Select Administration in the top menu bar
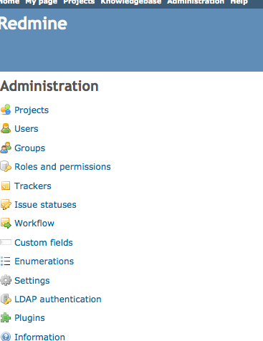 tap(196, 2)
